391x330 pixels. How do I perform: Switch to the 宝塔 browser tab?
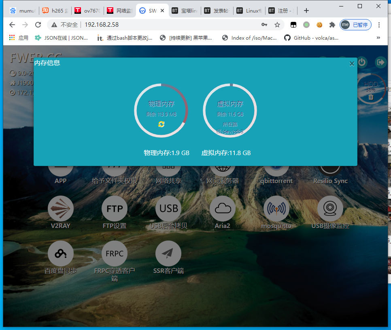point(184,11)
